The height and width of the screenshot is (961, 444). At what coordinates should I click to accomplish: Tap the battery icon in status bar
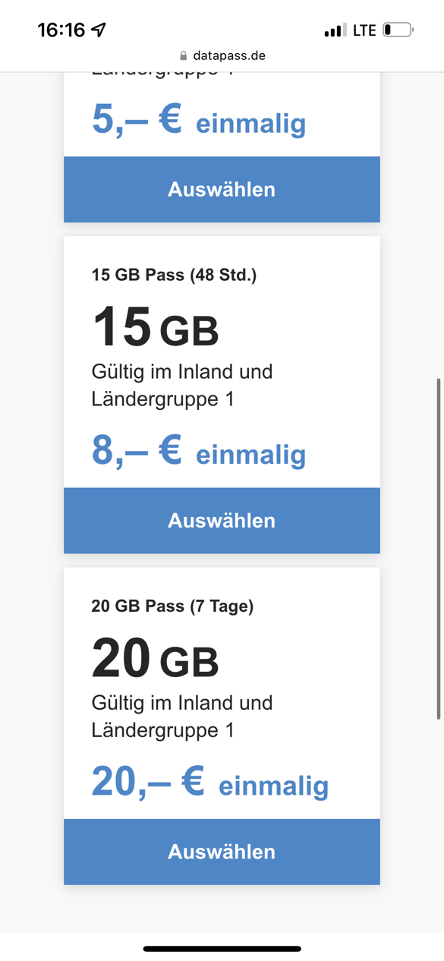[x=398, y=30]
